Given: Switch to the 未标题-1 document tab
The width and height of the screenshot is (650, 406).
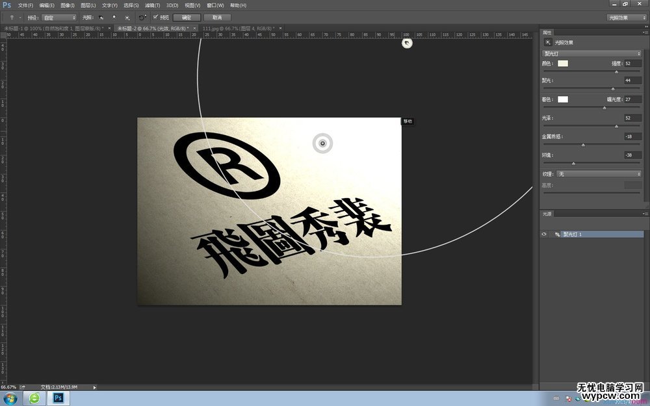Looking at the screenshot, I should pos(54,28).
